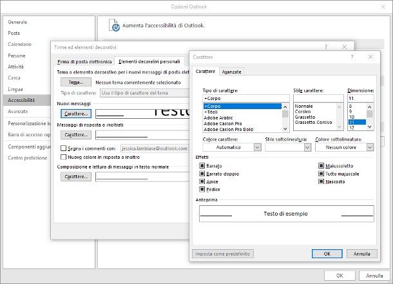Click the Tipo di carattere input field
The width and height of the screenshot is (393, 284).
246,98
